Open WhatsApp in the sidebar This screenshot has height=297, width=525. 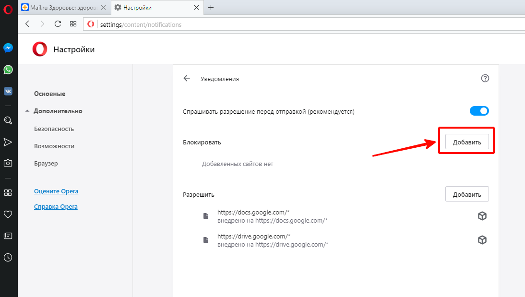point(8,70)
